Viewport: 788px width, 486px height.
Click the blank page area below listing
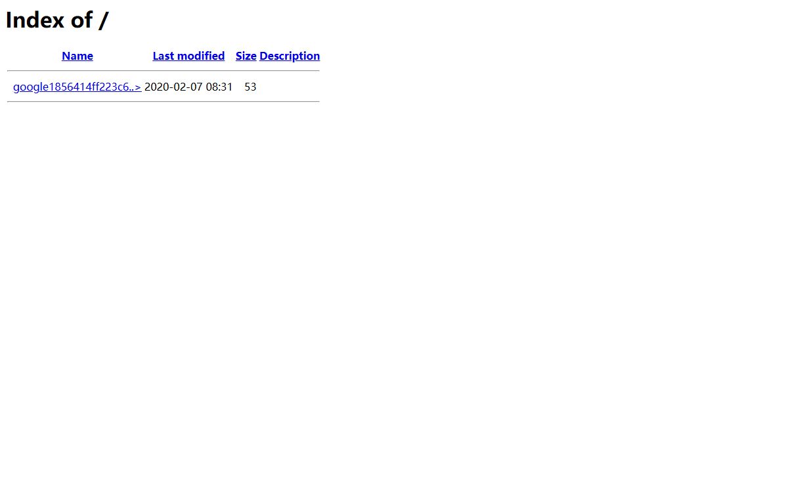[394, 296]
